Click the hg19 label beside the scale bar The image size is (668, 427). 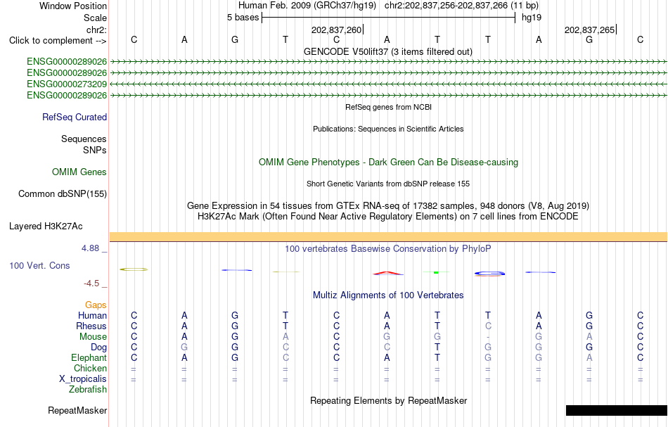pos(532,18)
